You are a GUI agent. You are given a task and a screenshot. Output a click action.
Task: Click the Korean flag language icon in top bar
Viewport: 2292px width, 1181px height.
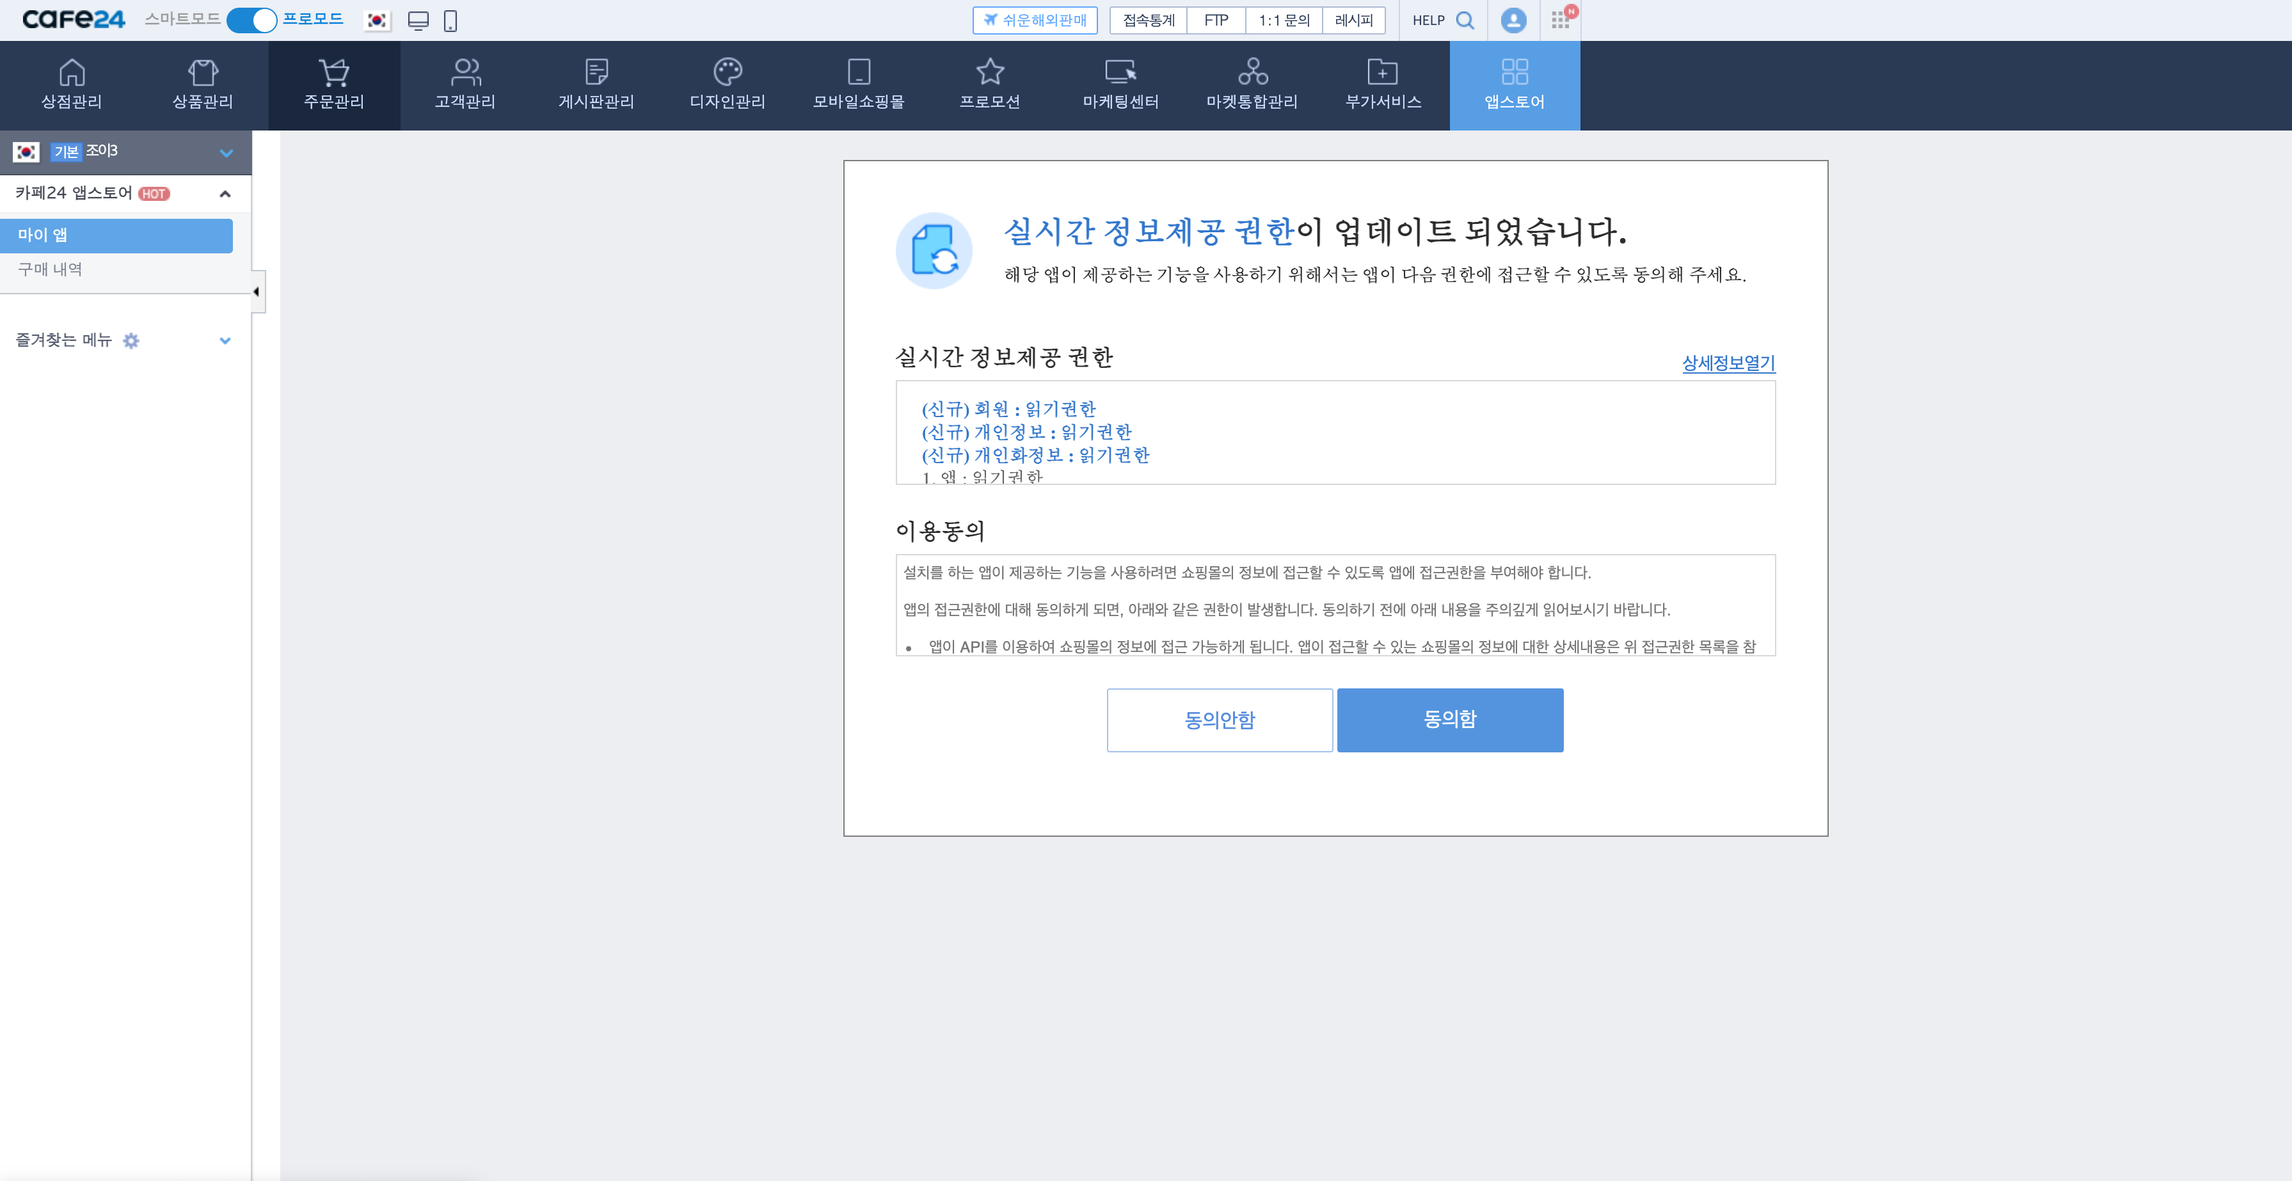point(378,20)
